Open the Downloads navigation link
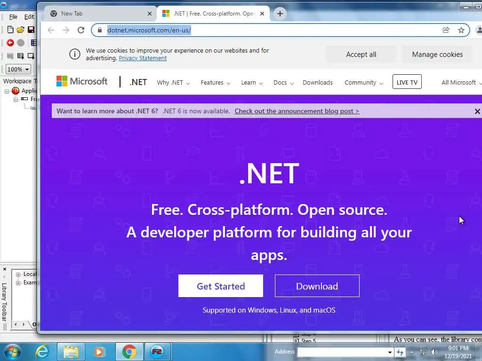This screenshot has width=482, height=361. (x=318, y=83)
